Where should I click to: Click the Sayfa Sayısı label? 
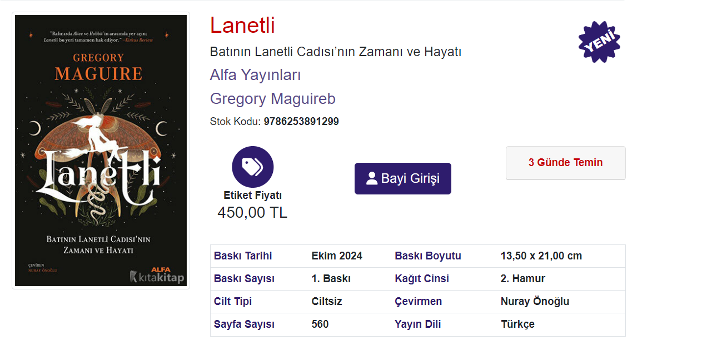tap(244, 324)
